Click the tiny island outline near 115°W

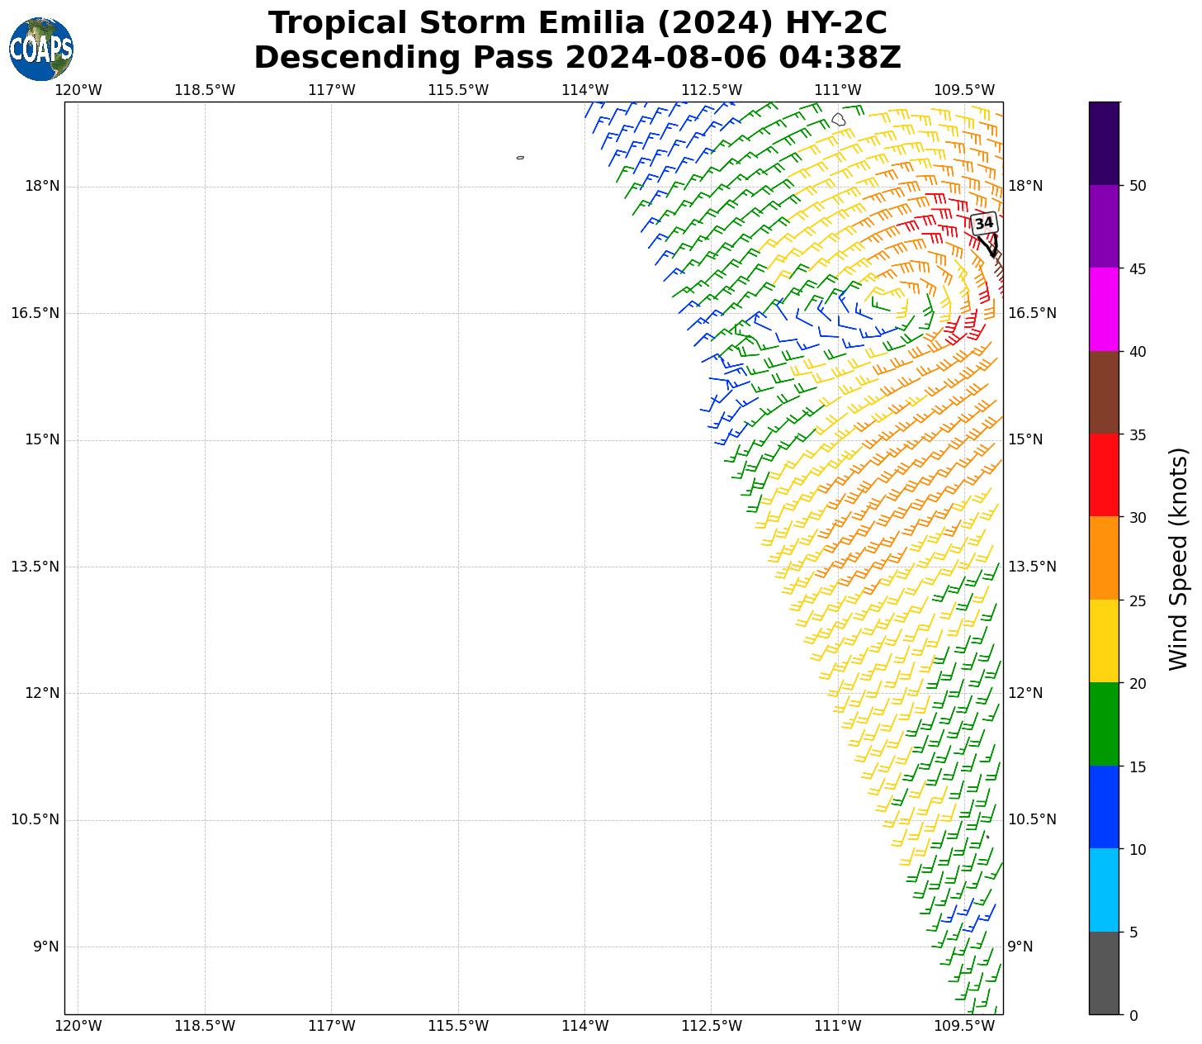tap(520, 157)
